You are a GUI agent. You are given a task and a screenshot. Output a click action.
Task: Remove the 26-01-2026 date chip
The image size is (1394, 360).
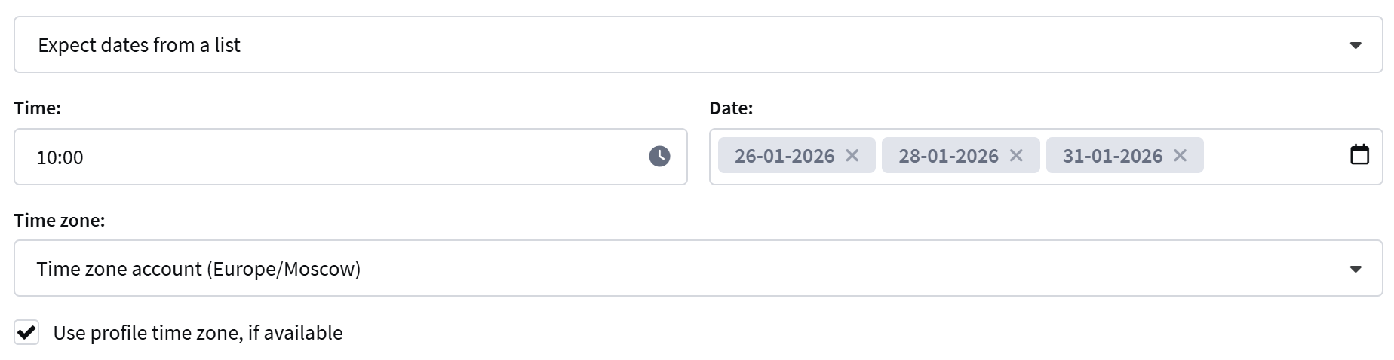pyautogui.click(x=852, y=156)
